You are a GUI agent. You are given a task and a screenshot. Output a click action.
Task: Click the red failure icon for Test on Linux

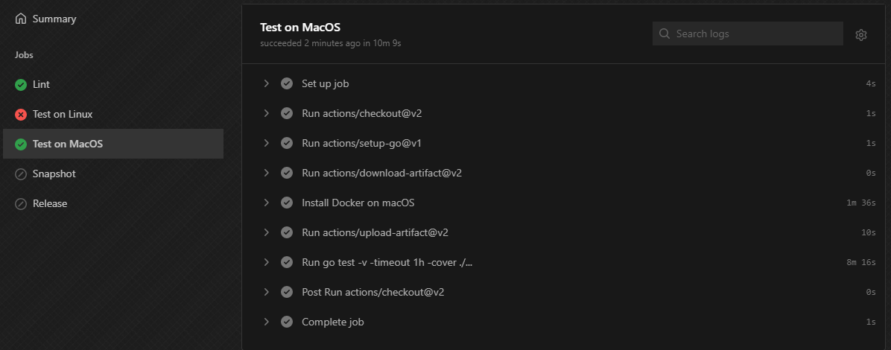pyautogui.click(x=21, y=114)
